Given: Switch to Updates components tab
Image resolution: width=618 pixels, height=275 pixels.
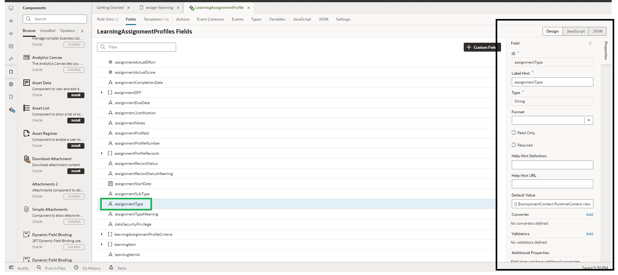Looking at the screenshot, I should click(x=67, y=31).
